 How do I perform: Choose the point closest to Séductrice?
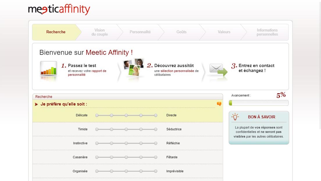click(156, 129)
